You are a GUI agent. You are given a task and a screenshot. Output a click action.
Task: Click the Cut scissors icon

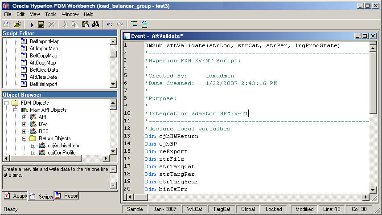tap(65, 24)
